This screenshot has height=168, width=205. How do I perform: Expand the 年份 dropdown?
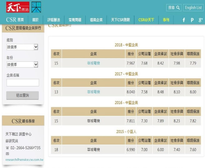(x=22, y=65)
